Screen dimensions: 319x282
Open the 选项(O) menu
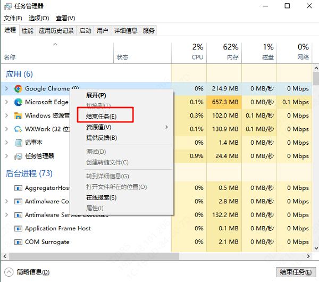[x=39, y=18]
